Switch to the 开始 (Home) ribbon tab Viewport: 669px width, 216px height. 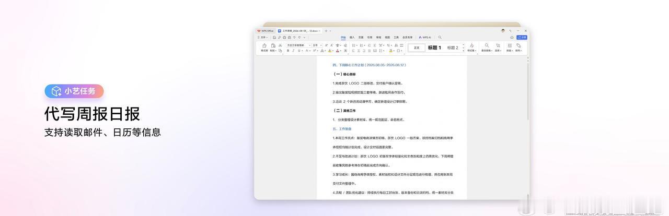tap(343, 38)
